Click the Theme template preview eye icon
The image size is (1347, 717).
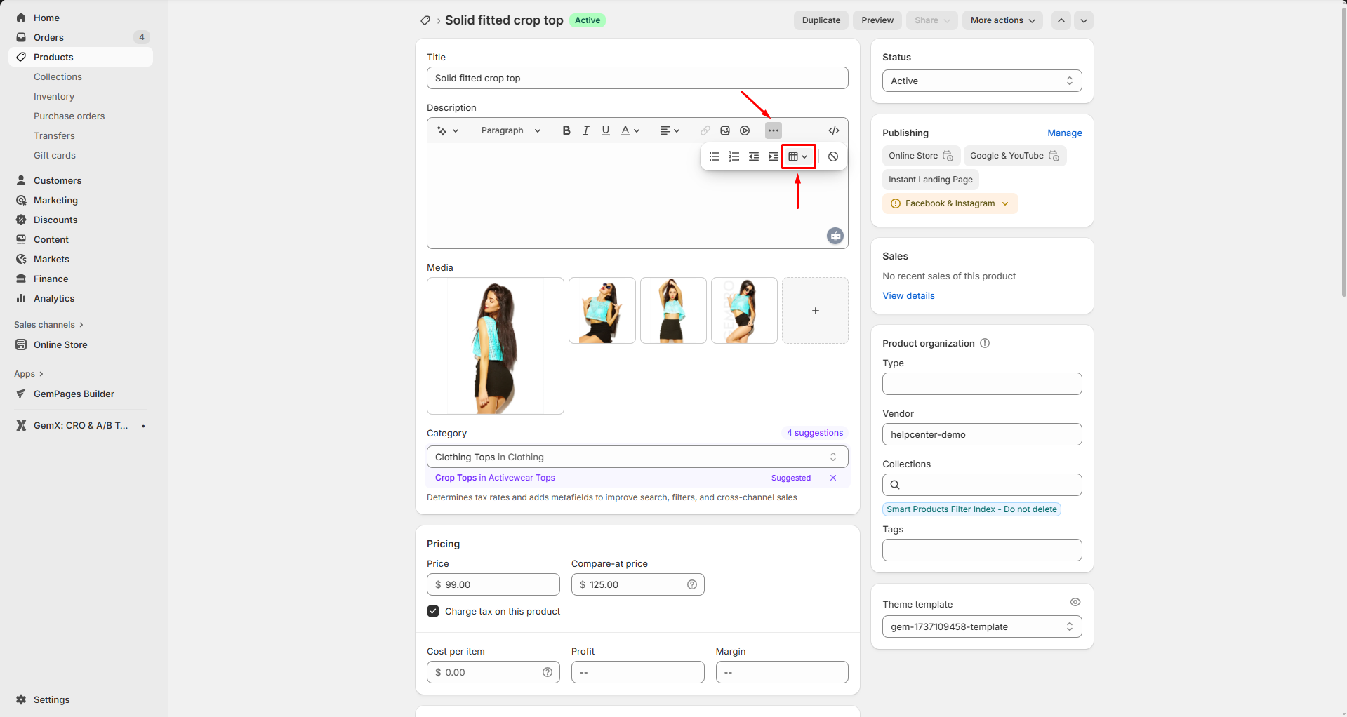tap(1075, 602)
